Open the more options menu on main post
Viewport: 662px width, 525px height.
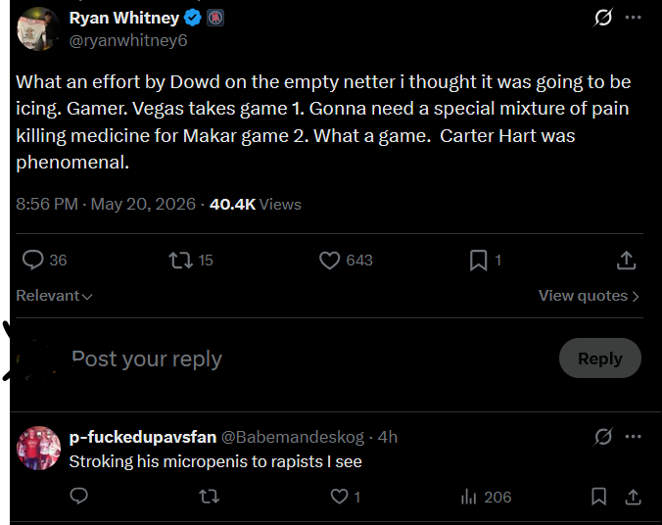pos(634,18)
